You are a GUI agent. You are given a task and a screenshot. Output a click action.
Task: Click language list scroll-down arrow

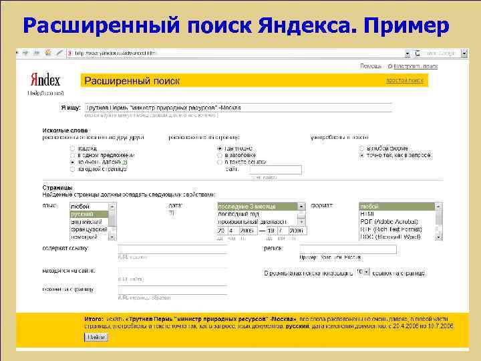coord(112,237)
